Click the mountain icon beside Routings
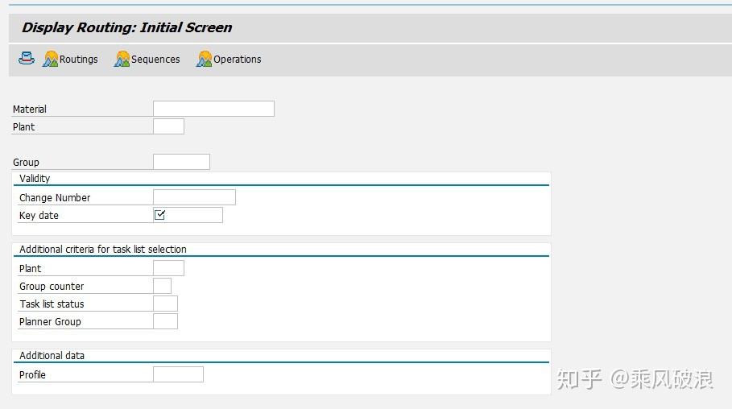732x409 pixels. tap(51, 60)
